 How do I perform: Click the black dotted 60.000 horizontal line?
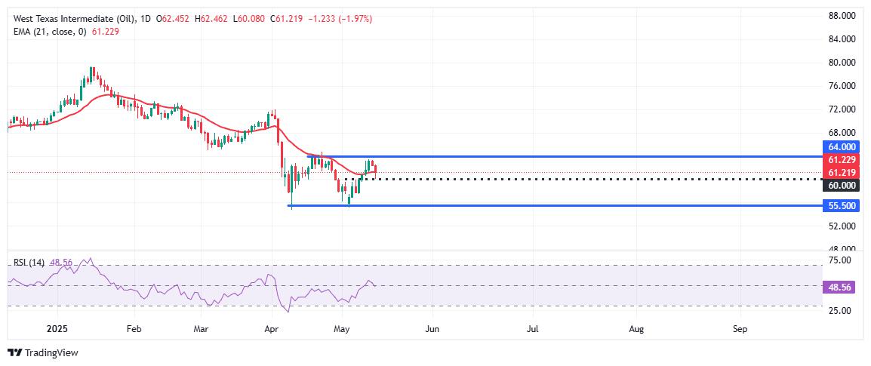point(582,179)
